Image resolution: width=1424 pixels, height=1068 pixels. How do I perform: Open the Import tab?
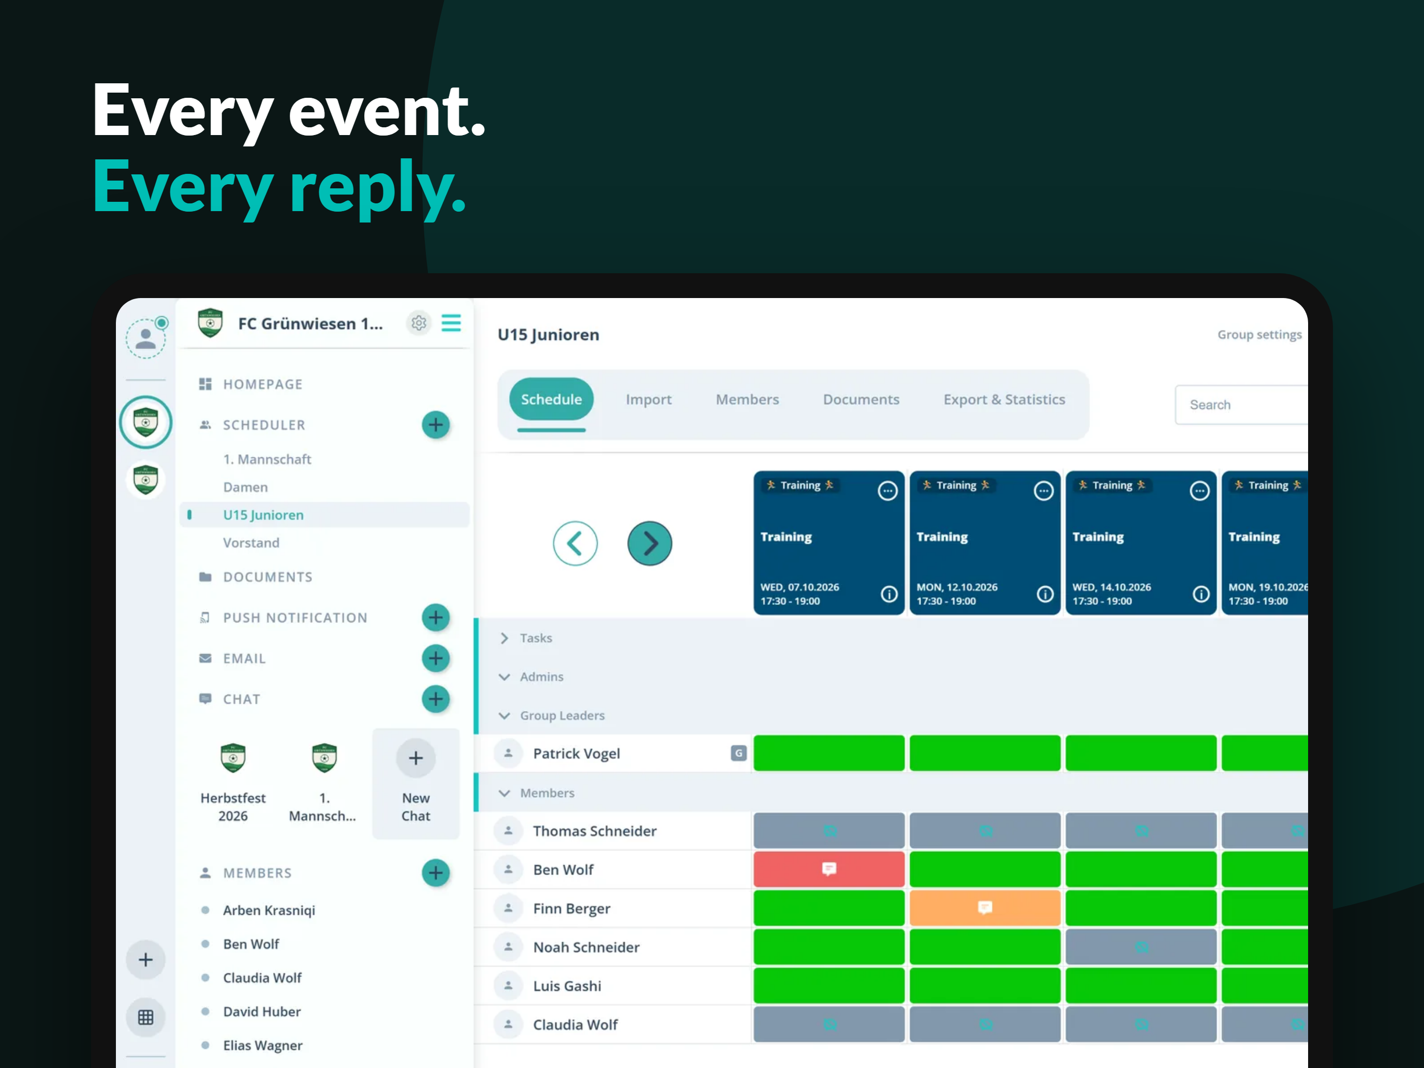(648, 399)
